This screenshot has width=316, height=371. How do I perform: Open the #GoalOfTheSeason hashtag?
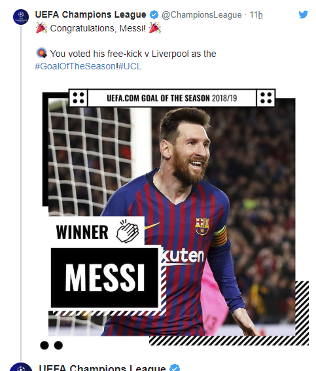(76, 66)
